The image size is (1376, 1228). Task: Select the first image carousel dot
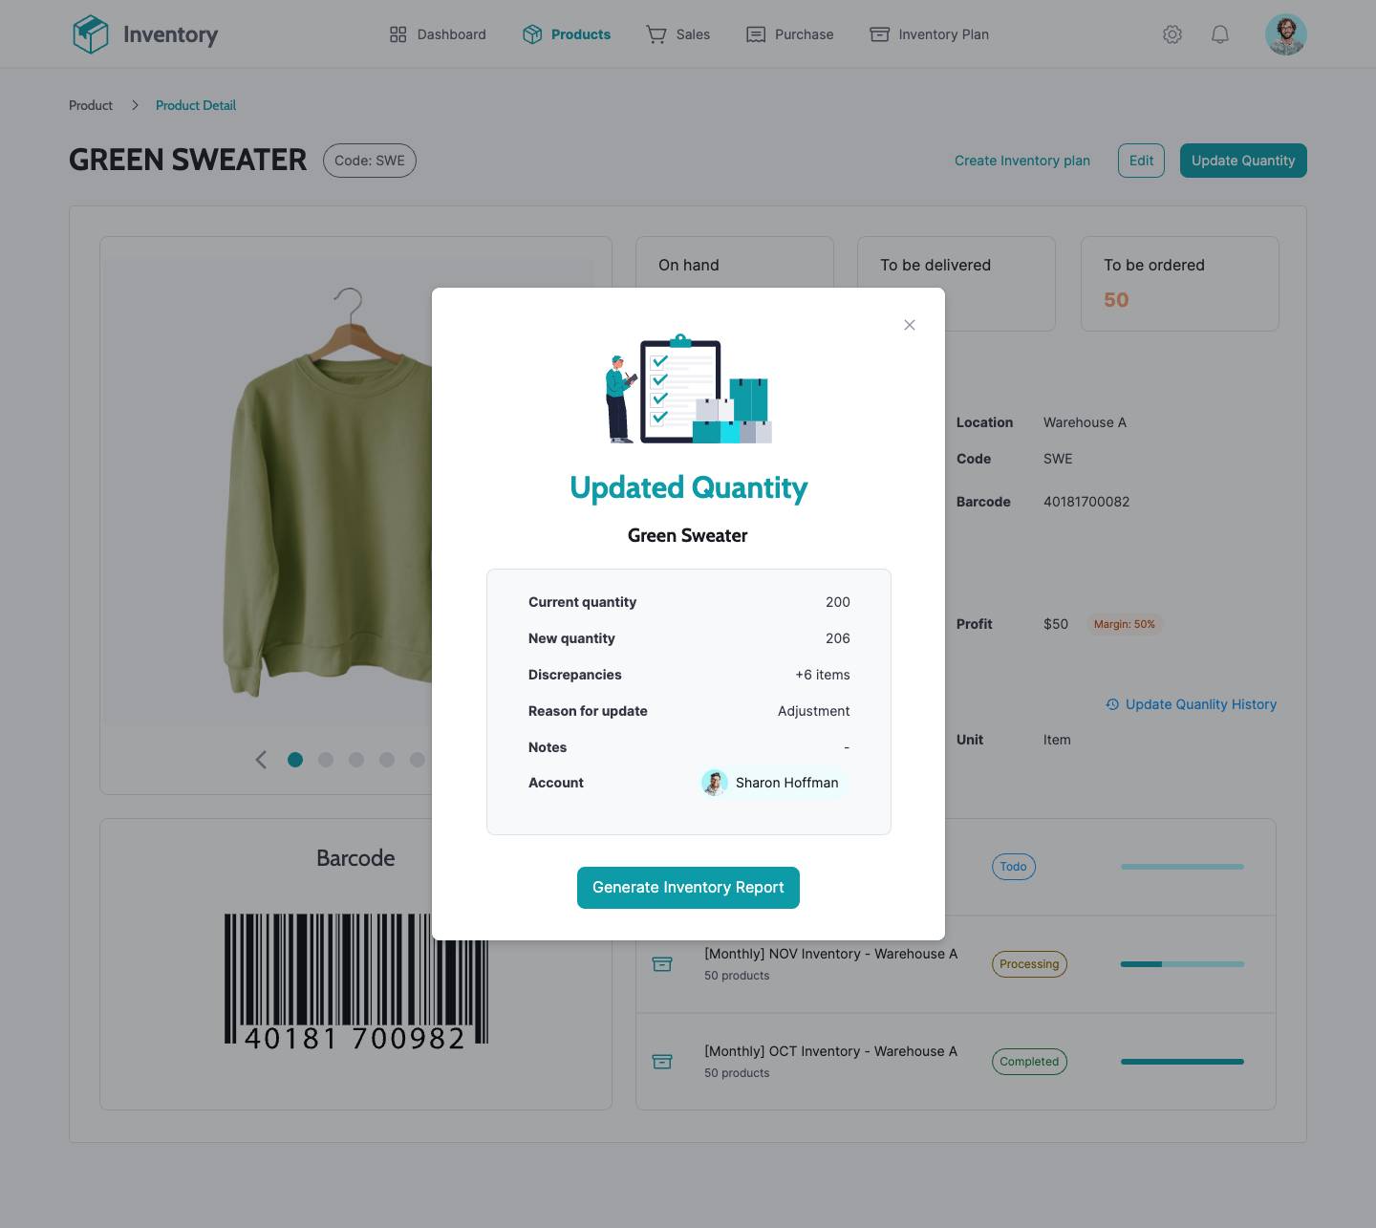[x=295, y=760]
